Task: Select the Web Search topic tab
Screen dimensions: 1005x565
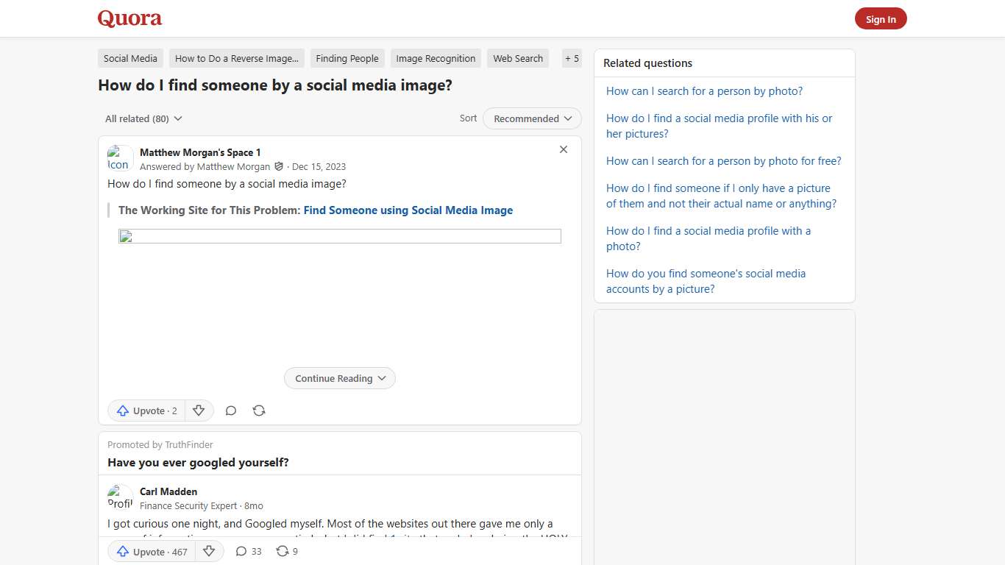Action: pyautogui.click(x=517, y=58)
